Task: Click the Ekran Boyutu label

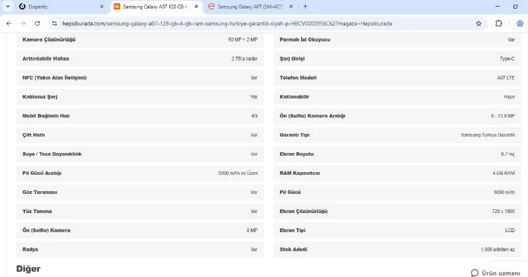Action: pyautogui.click(x=296, y=154)
